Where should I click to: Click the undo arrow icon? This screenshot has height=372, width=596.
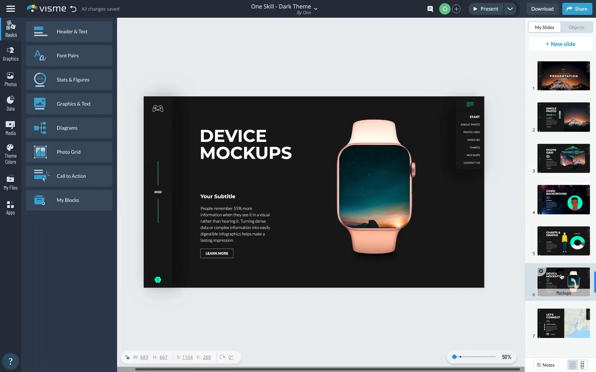(x=73, y=9)
